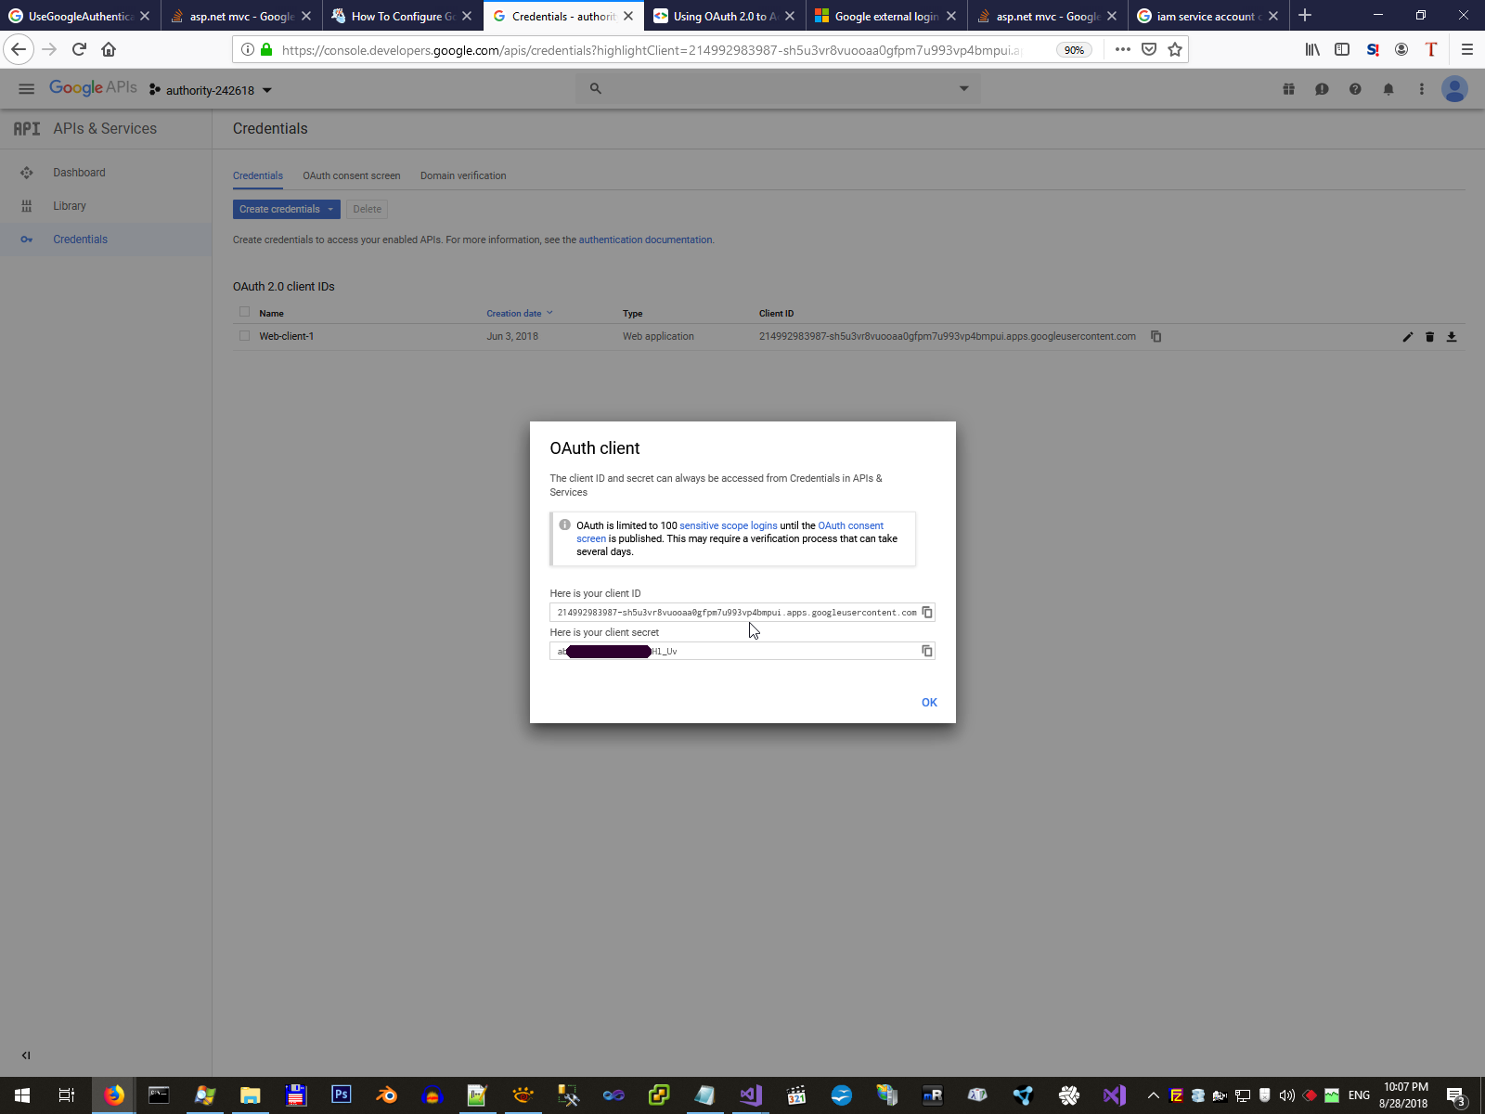Show site information for the console URL
The height and width of the screenshot is (1114, 1485).
pos(248,49)
